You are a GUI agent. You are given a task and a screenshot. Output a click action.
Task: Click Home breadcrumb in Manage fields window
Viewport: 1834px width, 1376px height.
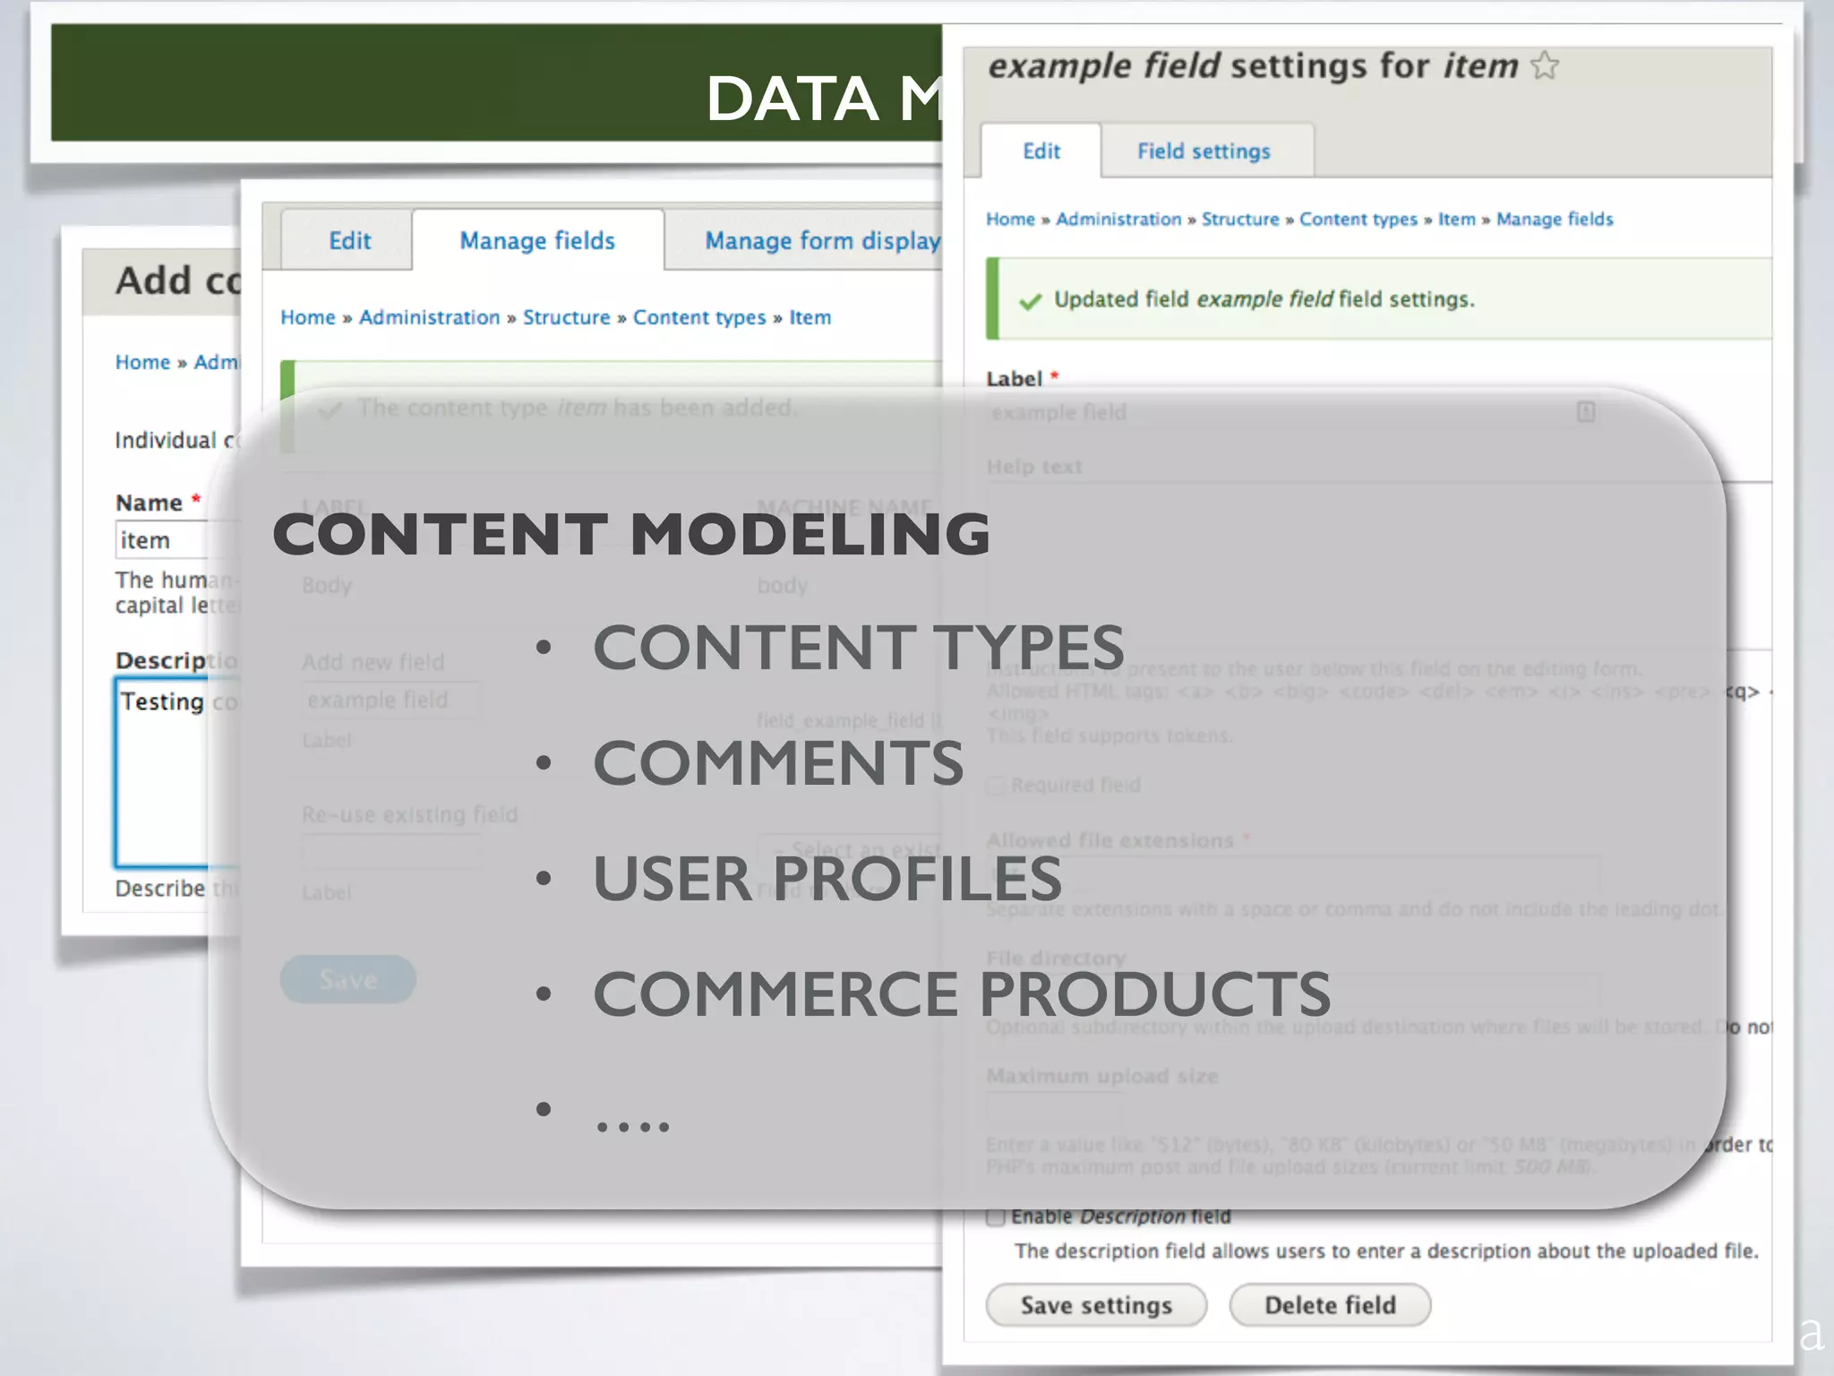coord(307,317)
